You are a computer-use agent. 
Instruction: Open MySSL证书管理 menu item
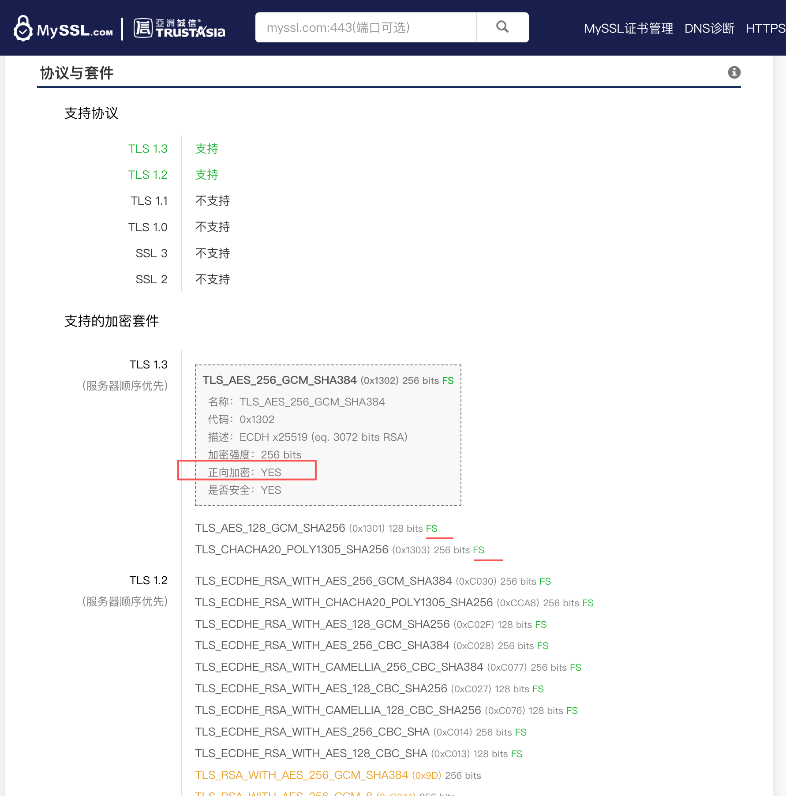tap(629, 29)
